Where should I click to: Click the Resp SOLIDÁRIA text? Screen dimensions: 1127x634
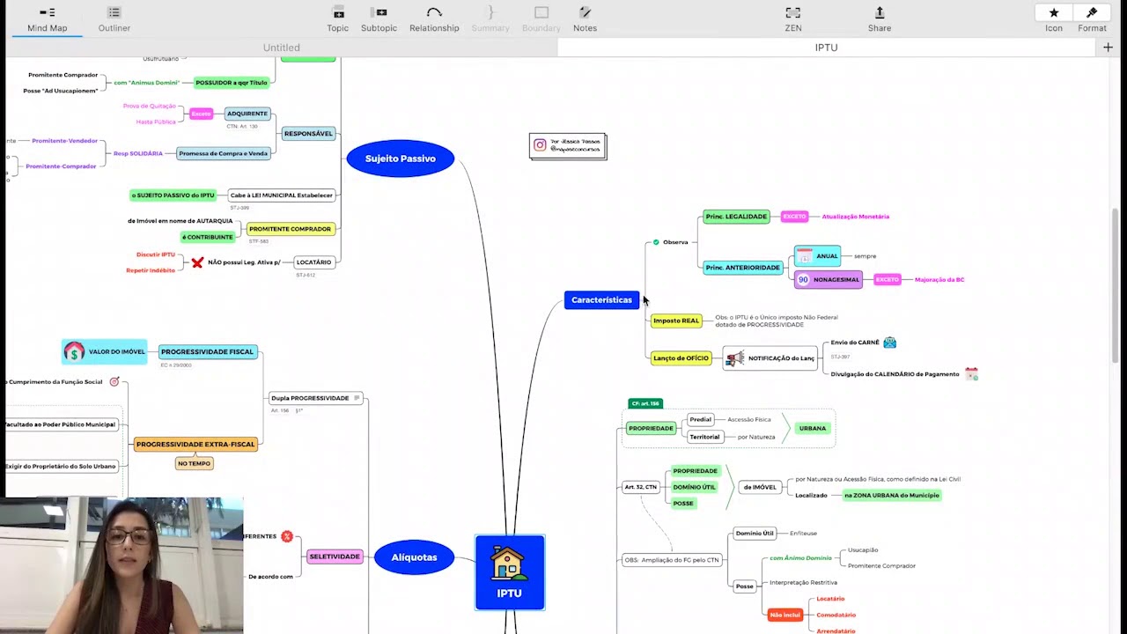[138, 153]
